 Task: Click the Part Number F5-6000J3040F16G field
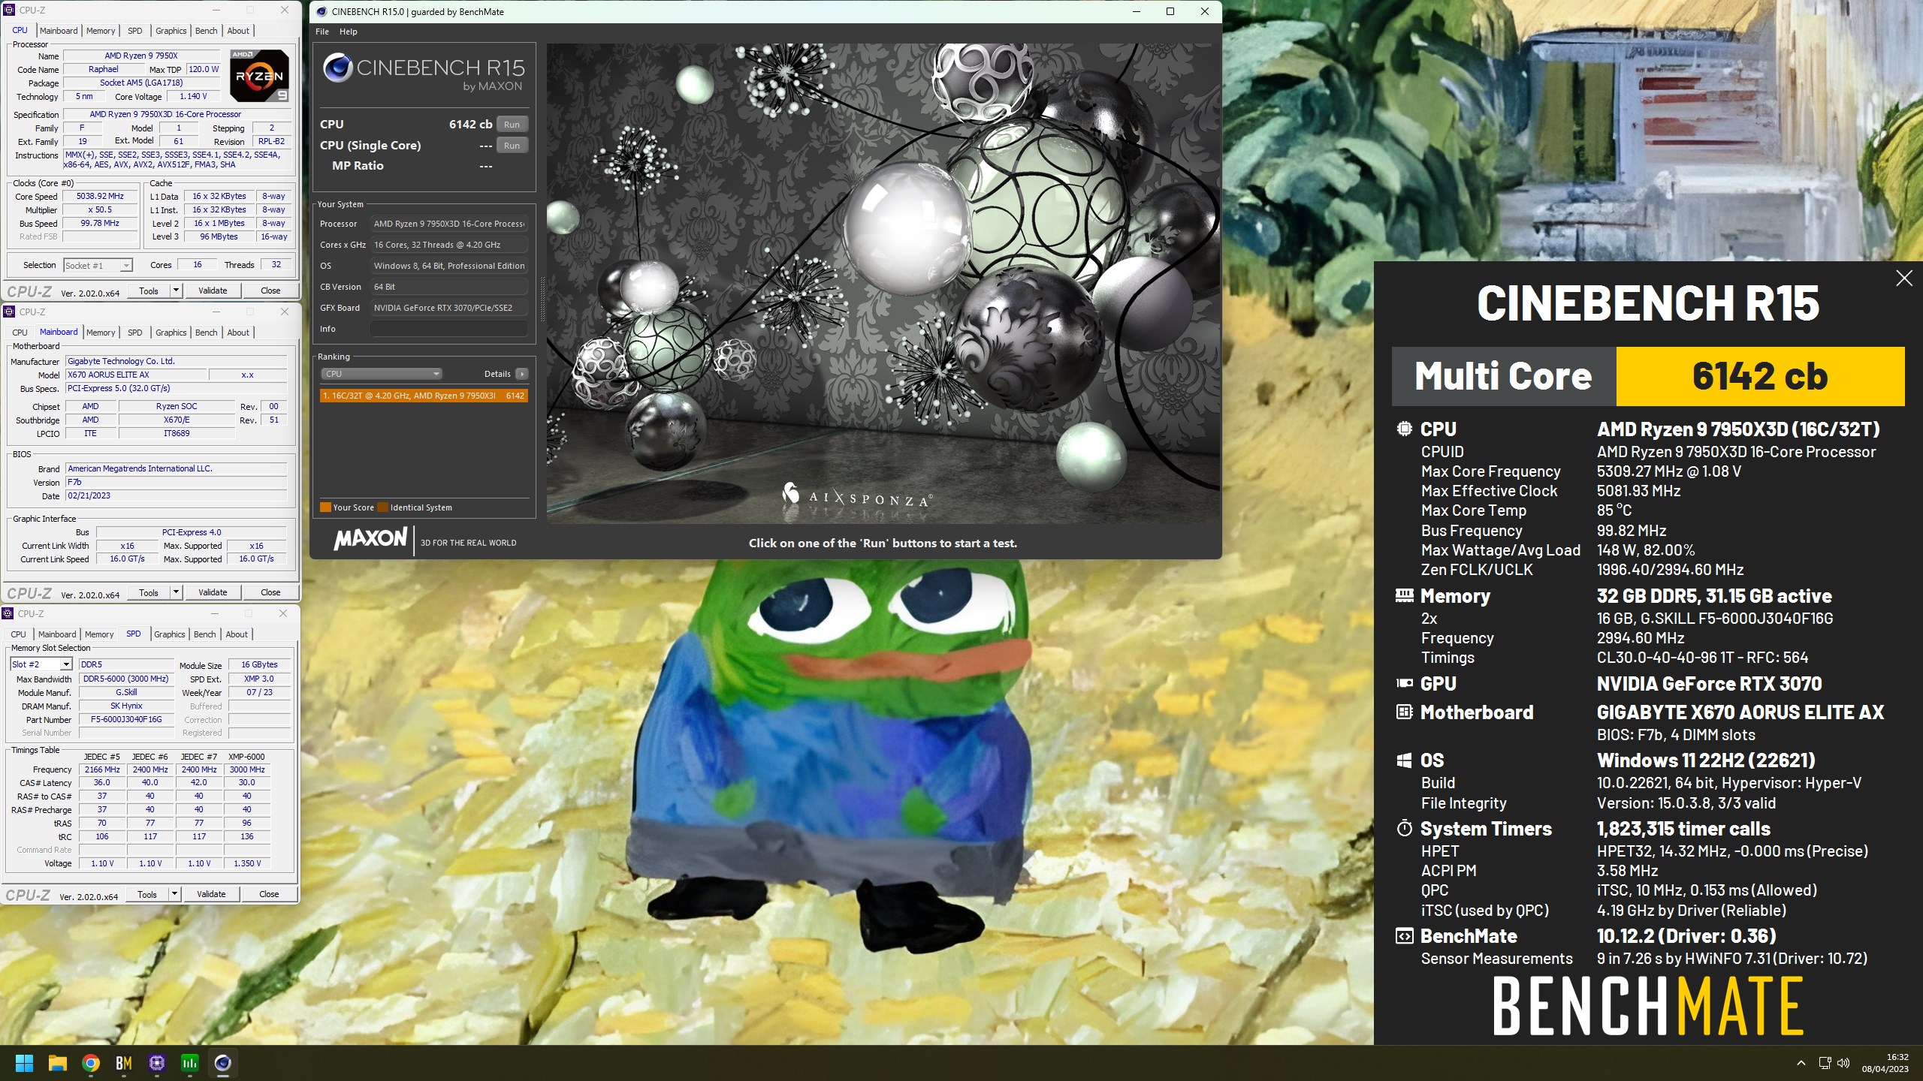click(126, 719)
